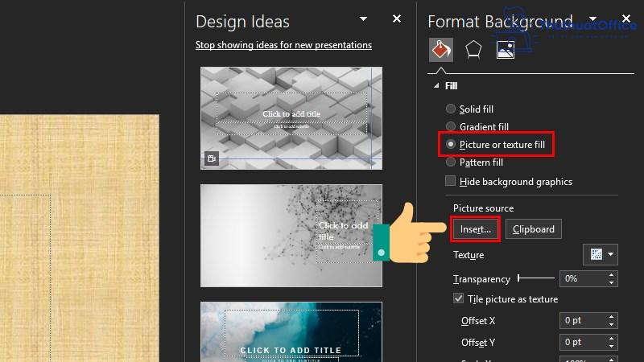Enable Hide background graphics checkbox
The image size is (644, 362).
pos(450,181)
